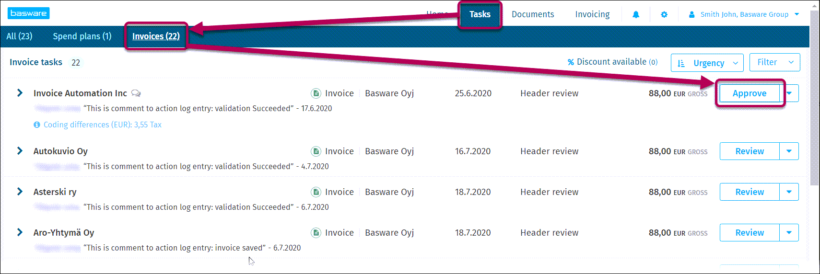Go to the Tasks tab
The height and width of the screenshot is (274, 820).
click(480, 14)
